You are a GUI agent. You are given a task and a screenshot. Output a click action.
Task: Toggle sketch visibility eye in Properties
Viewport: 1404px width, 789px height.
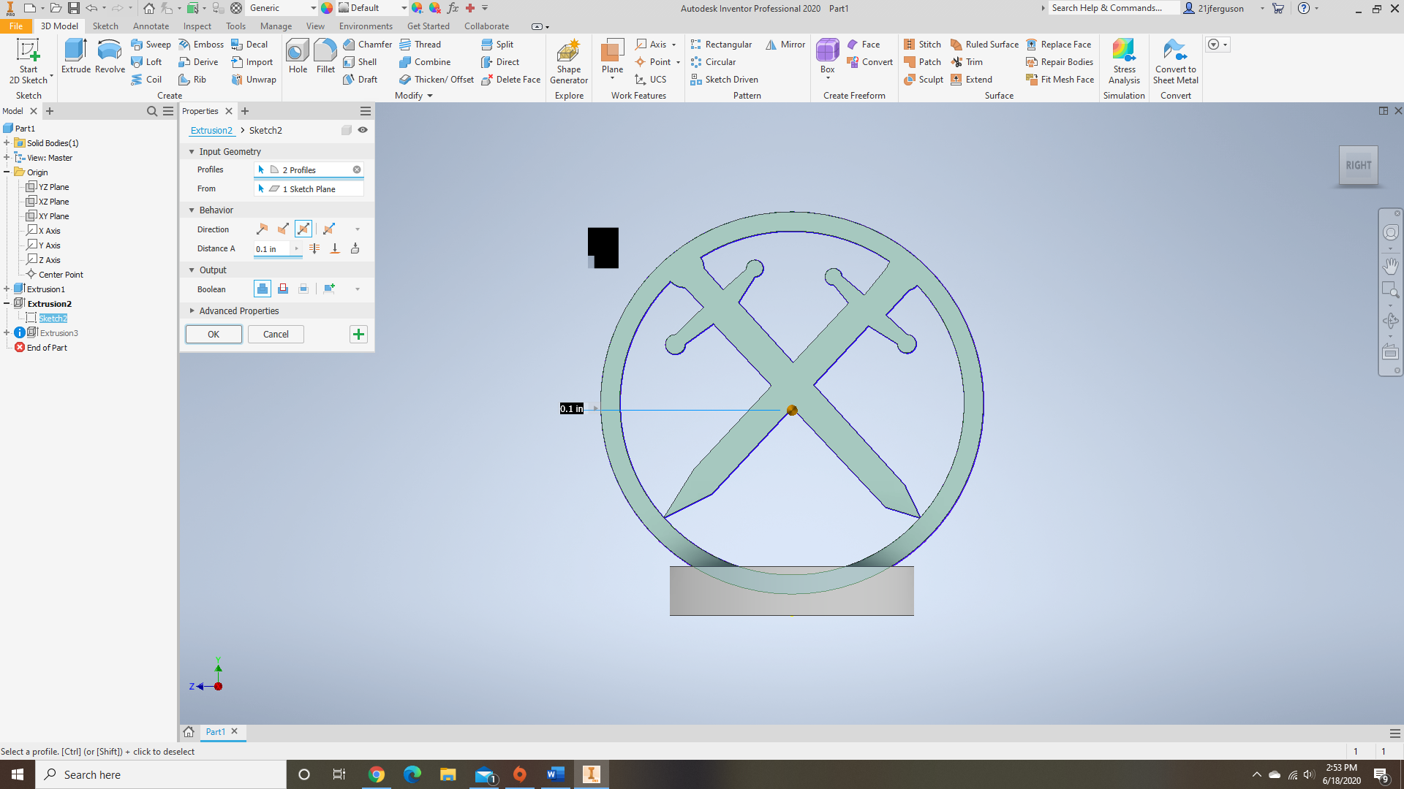click(363, 130)
